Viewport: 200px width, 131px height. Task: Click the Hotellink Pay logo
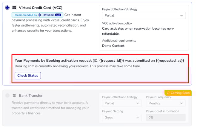coord(50,15)
